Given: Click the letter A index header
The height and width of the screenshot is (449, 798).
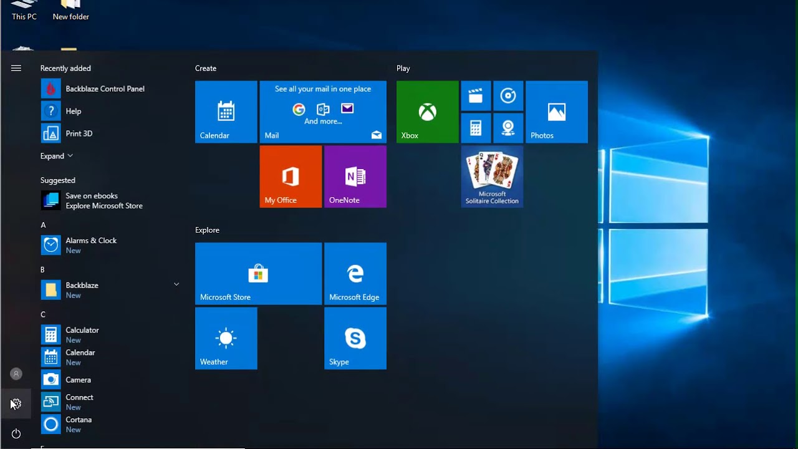Looking at the screenshot, I should 43,224.
